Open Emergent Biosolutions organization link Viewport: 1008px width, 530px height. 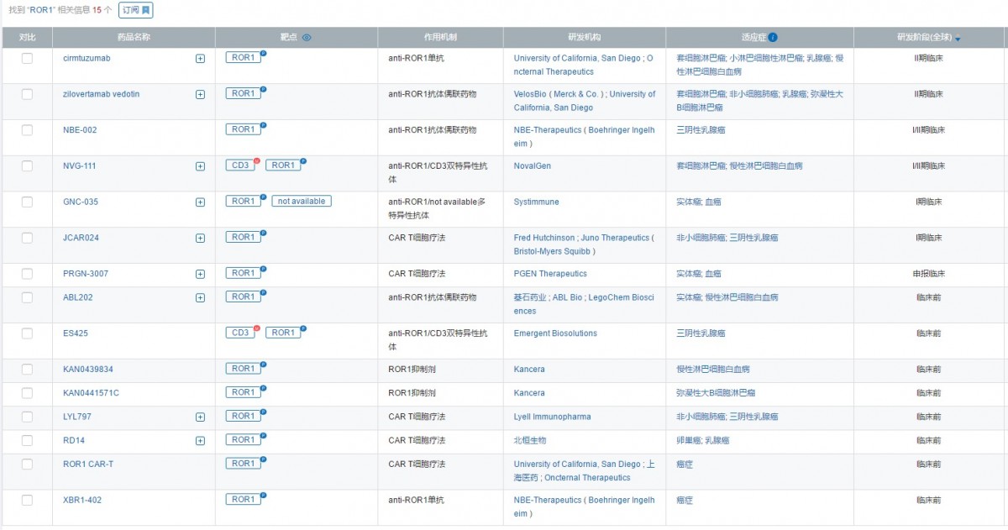555,333
